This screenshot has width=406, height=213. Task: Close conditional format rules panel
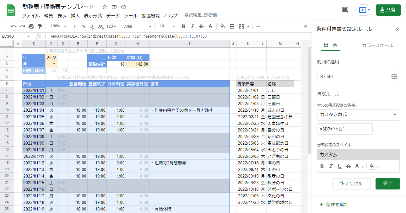click(x=397, y=29)
